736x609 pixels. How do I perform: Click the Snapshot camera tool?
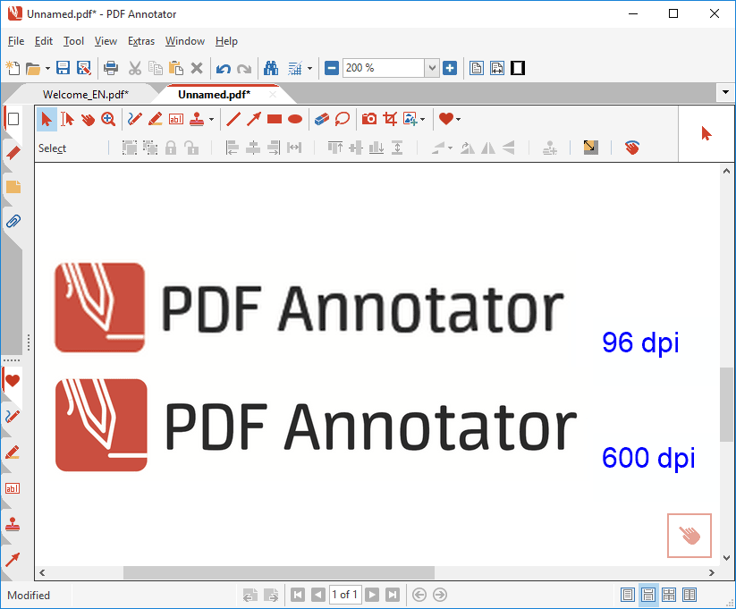pos(368,119)
